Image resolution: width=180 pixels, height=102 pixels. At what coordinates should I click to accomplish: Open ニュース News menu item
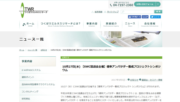pos(130,24)
